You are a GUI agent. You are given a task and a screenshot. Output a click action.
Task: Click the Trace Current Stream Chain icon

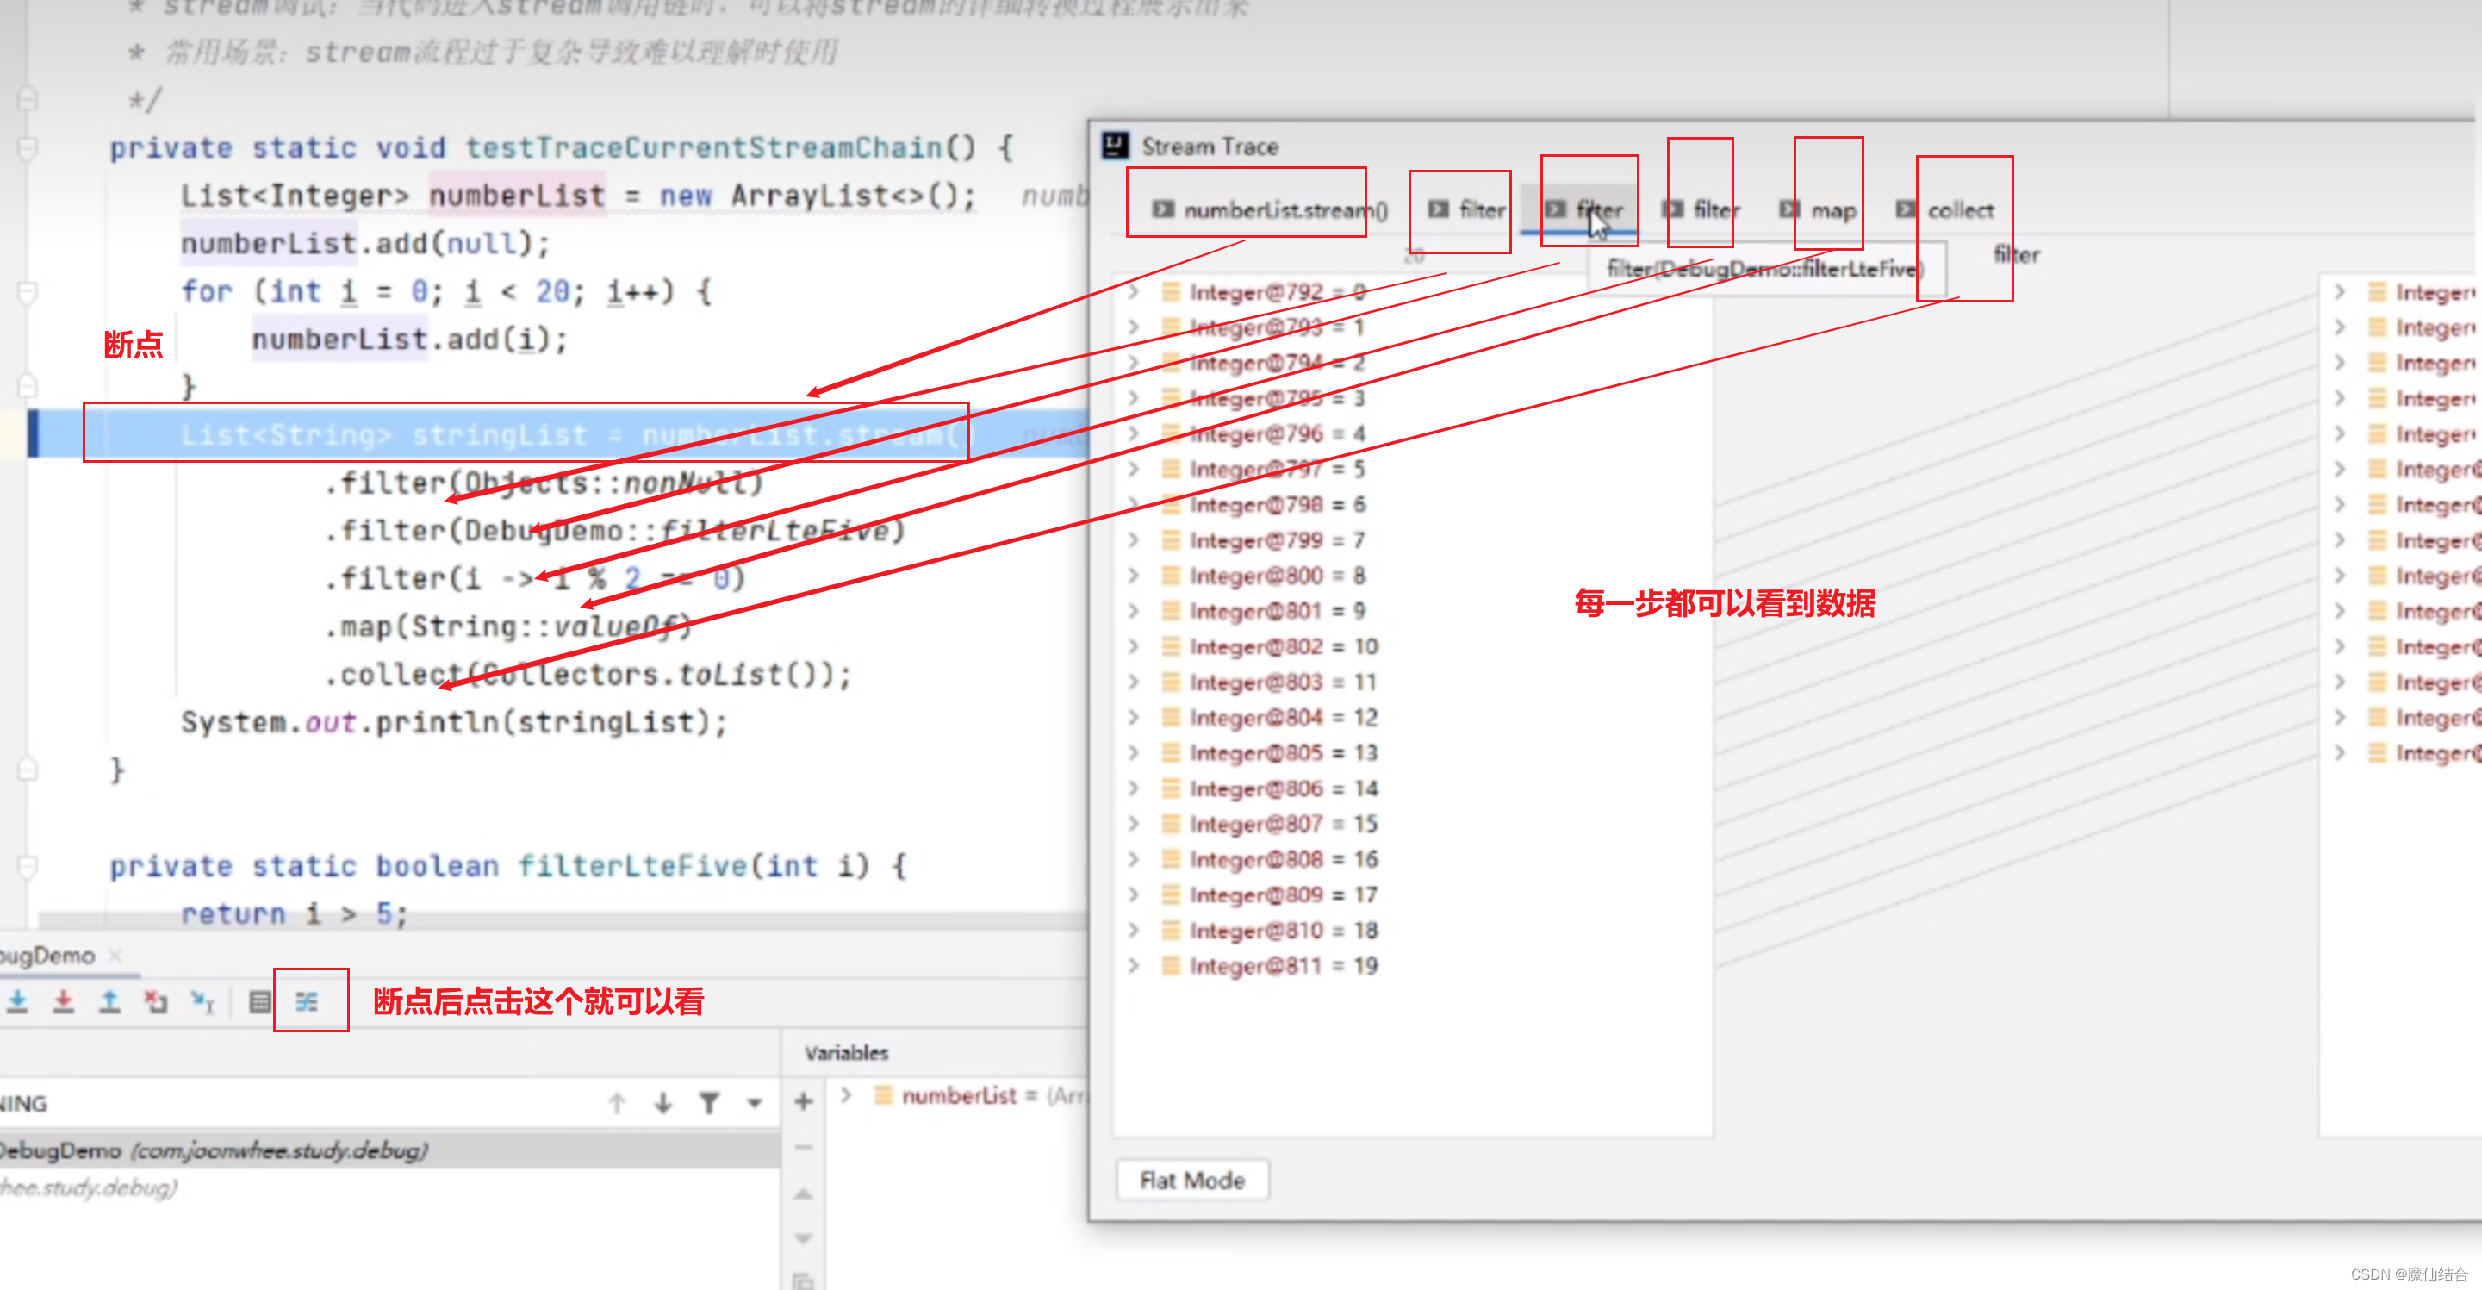[307, 1002]
